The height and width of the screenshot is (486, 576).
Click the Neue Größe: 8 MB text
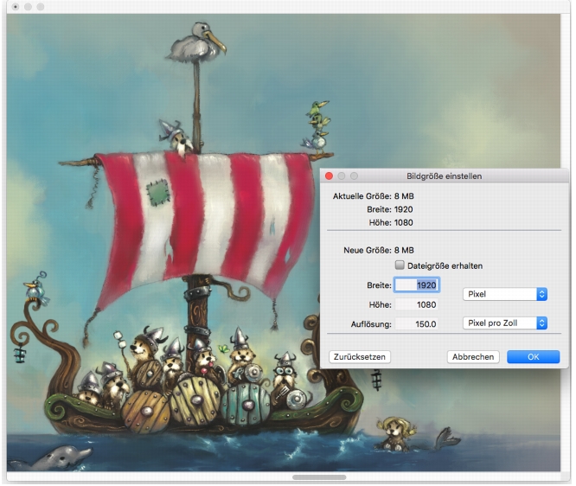pyautogui.click(x=378, y=250)
